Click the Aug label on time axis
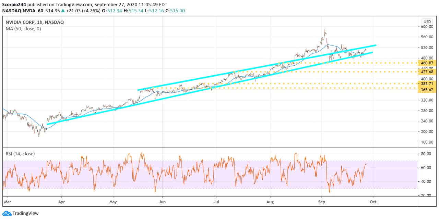439x220 pixels. pyautogui.click(x=270, y=202)
